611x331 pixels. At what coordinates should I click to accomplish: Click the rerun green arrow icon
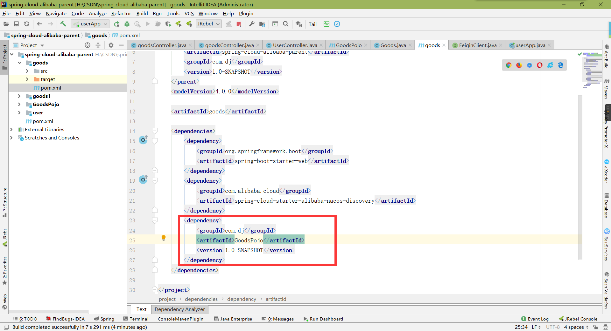point(116,24)
